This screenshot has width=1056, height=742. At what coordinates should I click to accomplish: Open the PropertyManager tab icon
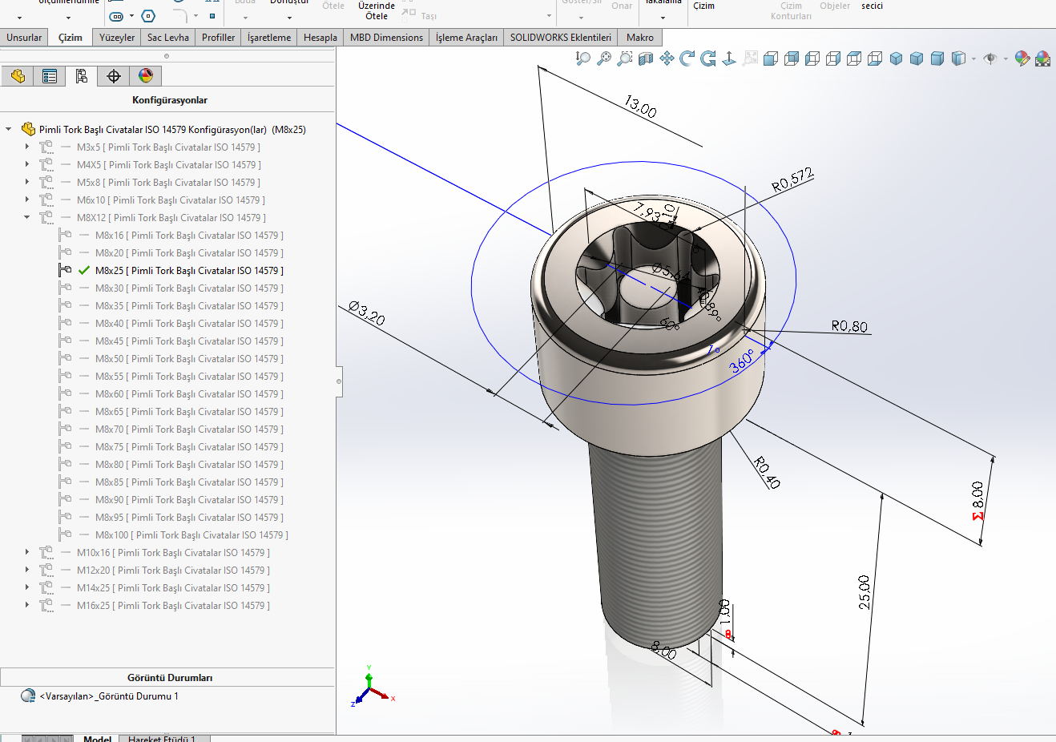click(50, 76)
